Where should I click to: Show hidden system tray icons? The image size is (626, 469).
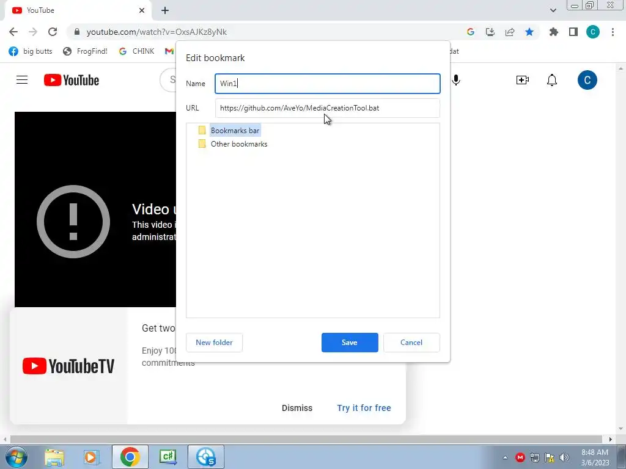click(505, 457)
